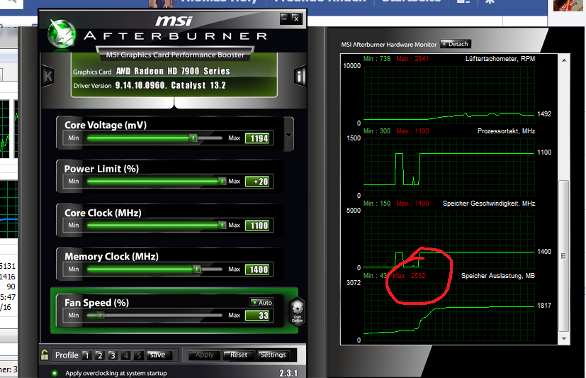This screenshot has width=586, height=378.
Task: Expand the Core Voltage dropdown arrow
Action: pos(288,135)
